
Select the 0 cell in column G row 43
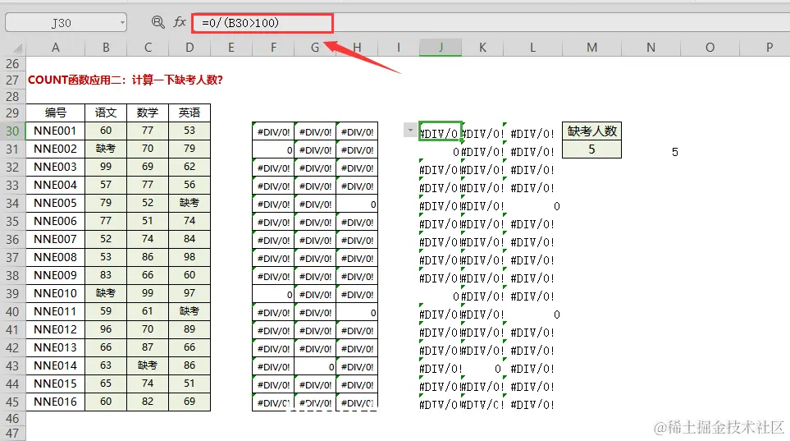315,367
